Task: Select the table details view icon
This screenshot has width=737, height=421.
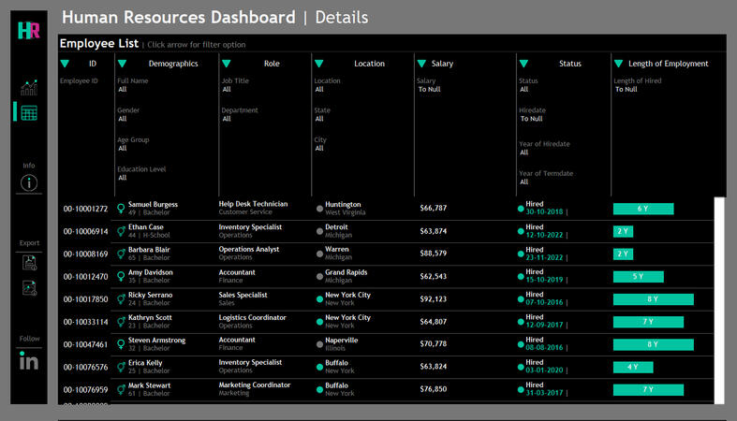Action: 29,112
